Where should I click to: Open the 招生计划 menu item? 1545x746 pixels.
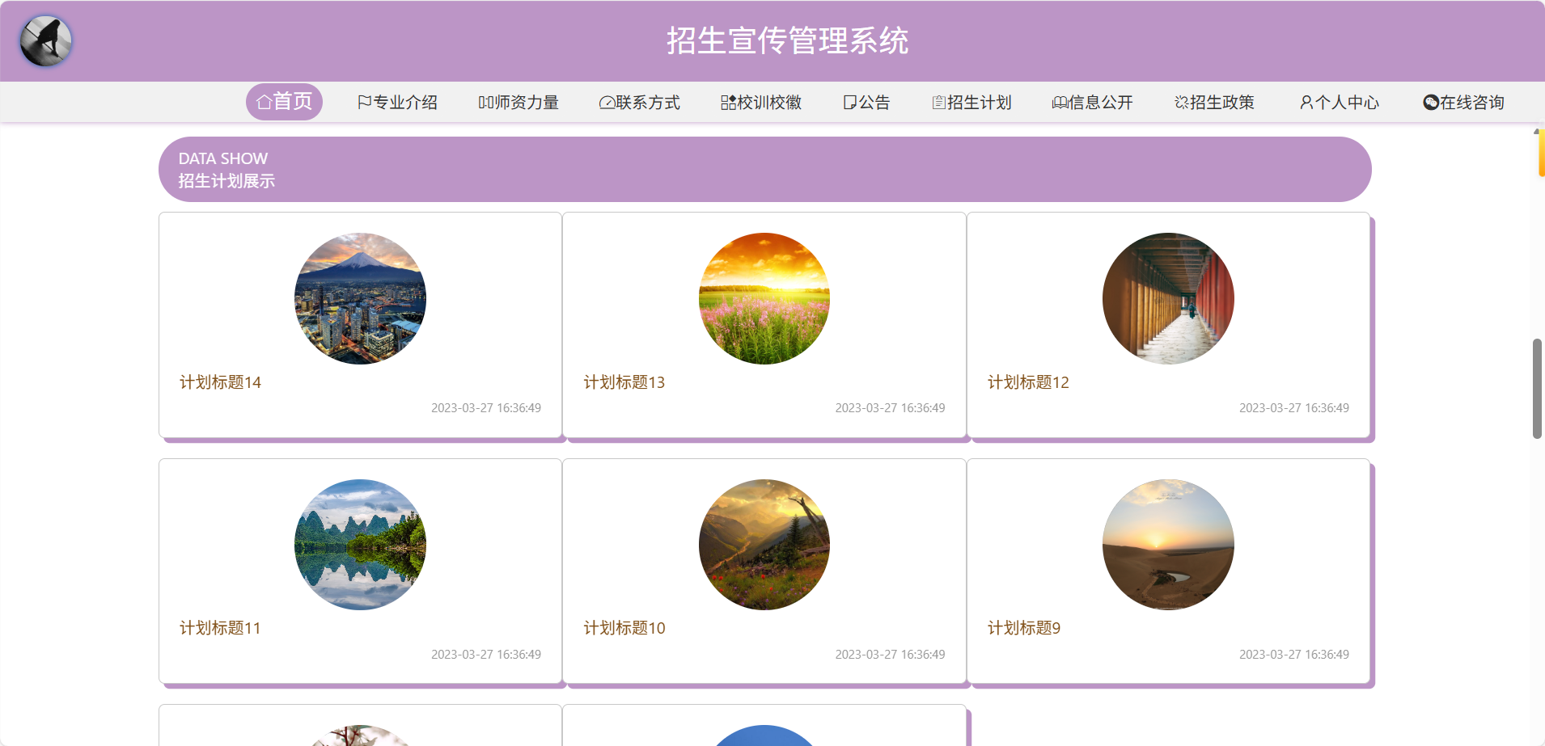(971, 103)
